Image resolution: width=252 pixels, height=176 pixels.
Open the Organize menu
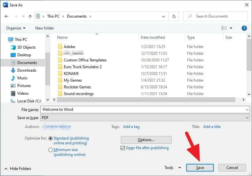[x=16, y=28]
